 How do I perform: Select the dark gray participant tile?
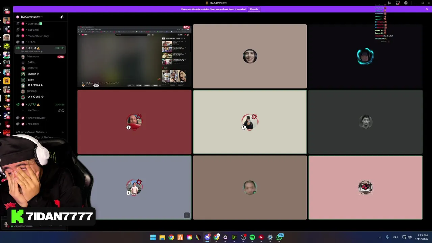[365, 122]
